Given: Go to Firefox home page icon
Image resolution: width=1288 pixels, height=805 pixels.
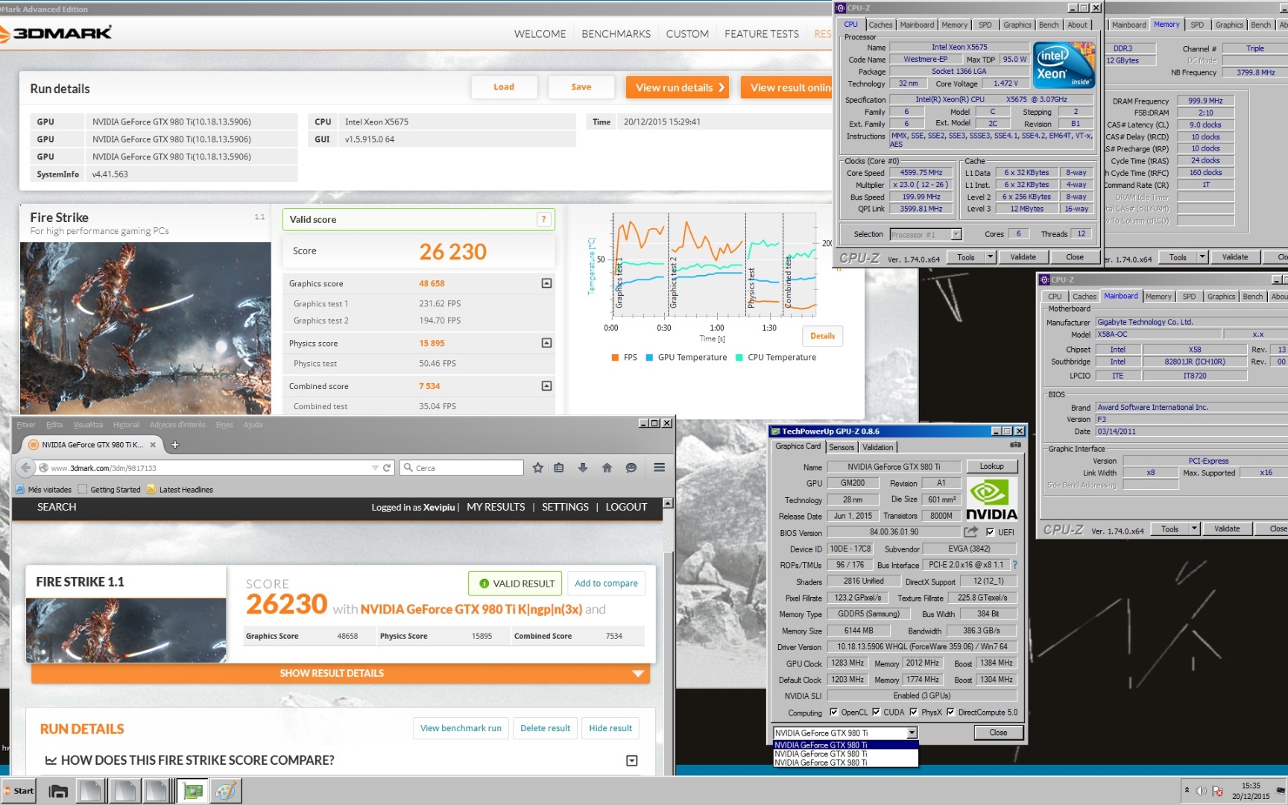Looking at the screenshot, I should click(x=607, y=467).
